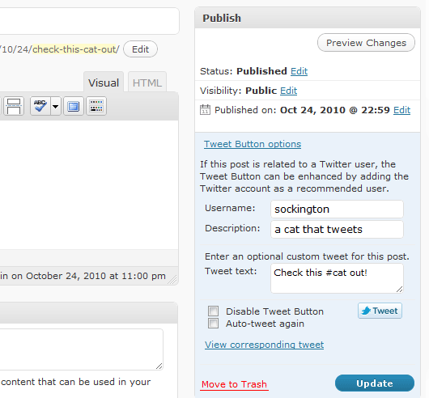Open the spellcheck language dropdown arrow
Screen dimensions: 429x398
pos(56,106)
